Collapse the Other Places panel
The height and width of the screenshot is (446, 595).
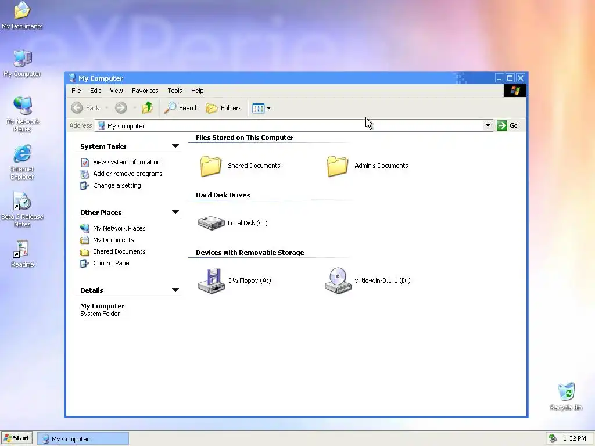175,212
